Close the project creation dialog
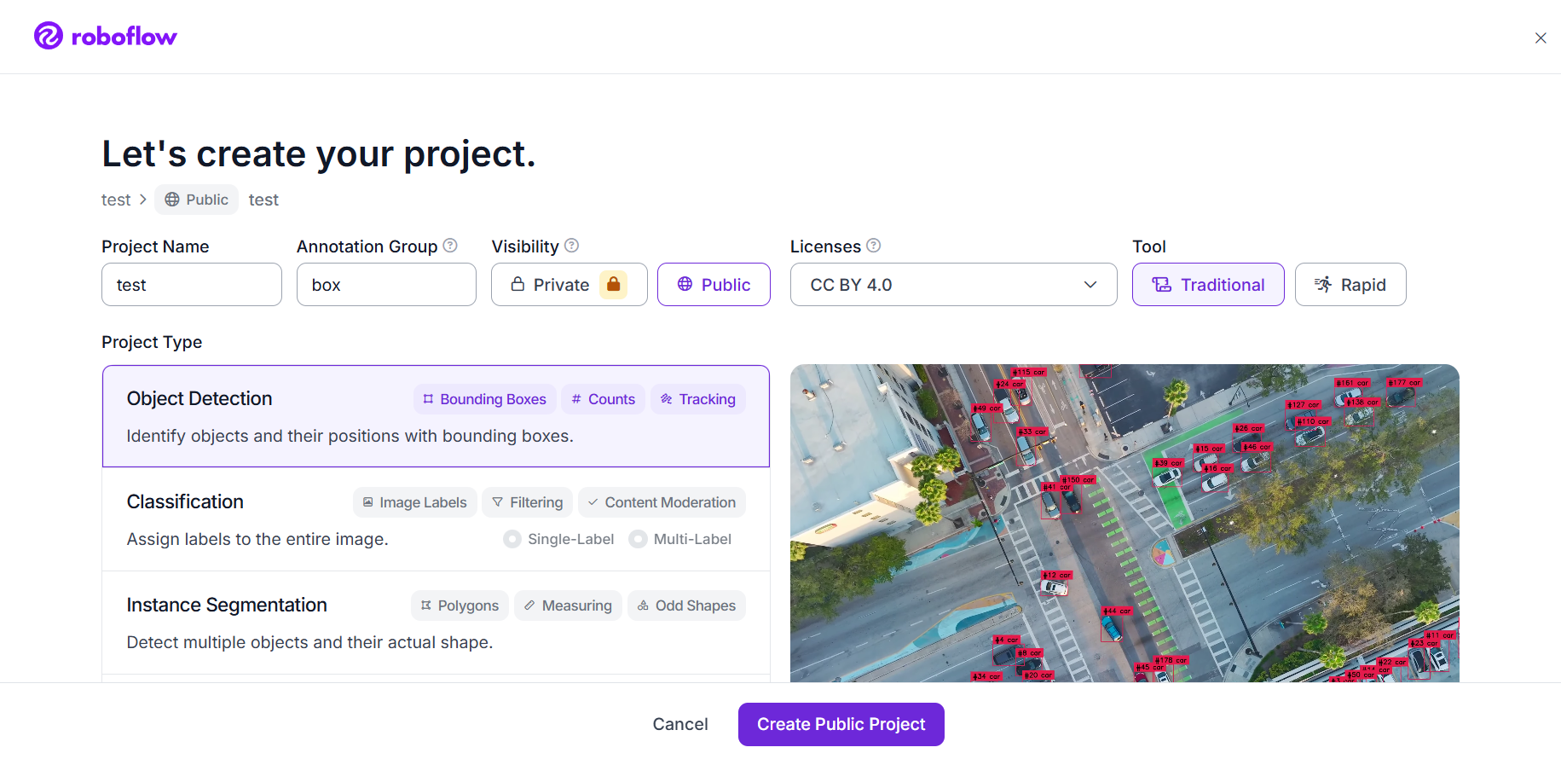The height and width of the screenshot is (759, 1561). (x=1540, y=38)
